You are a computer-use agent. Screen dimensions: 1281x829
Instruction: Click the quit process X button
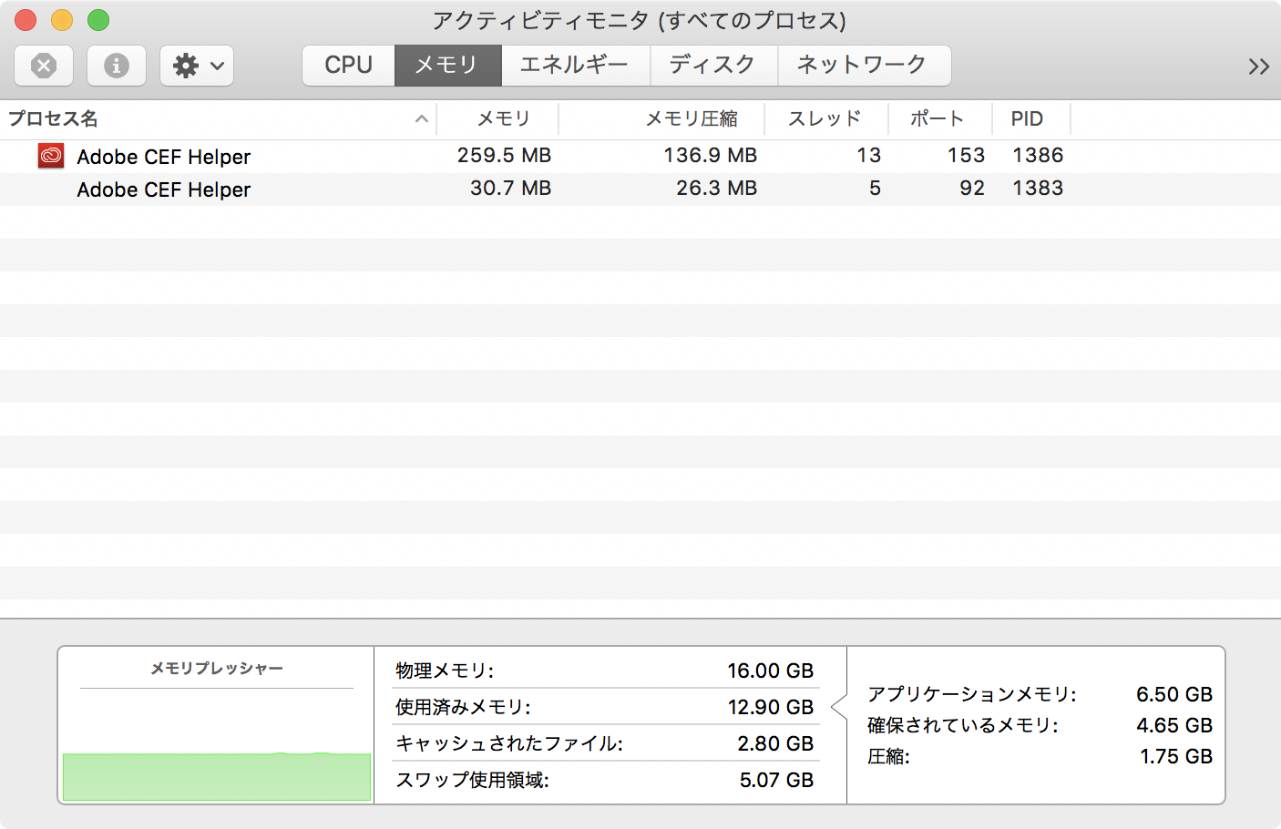tap(44, 66)
